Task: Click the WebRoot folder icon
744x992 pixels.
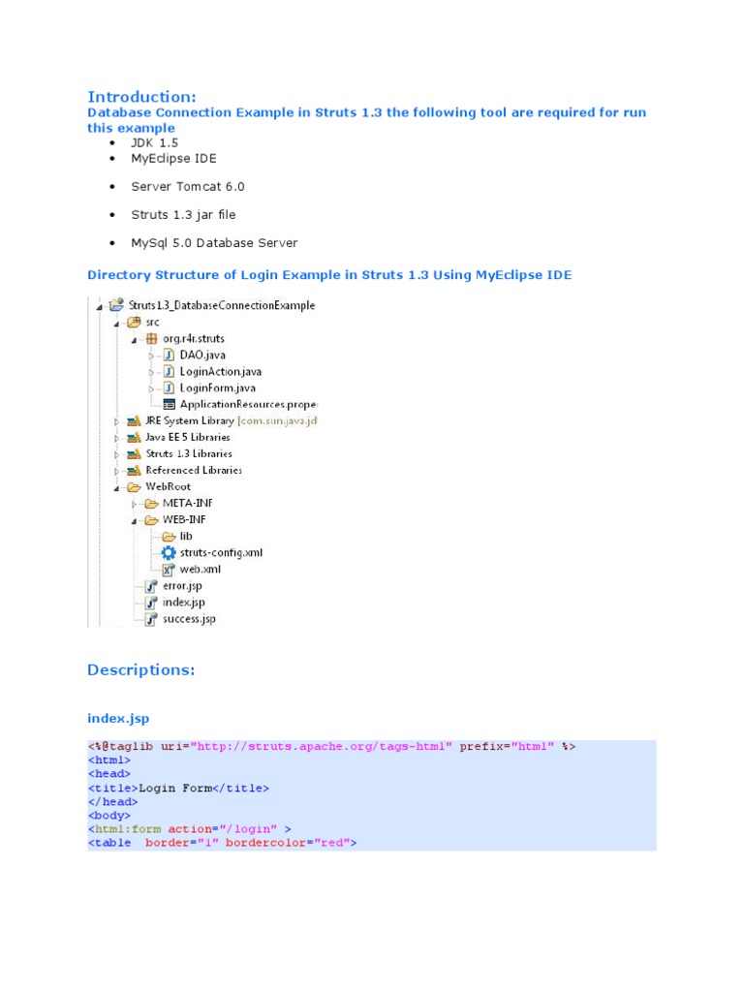Action: point(134,486)
